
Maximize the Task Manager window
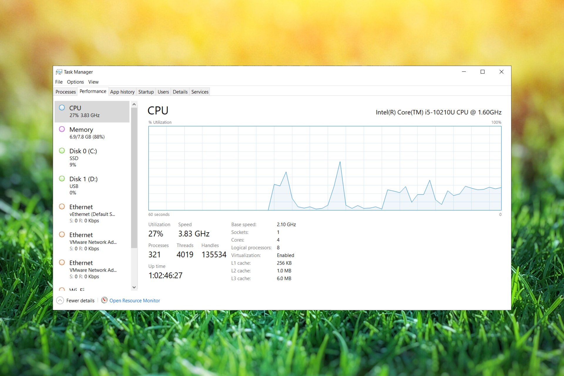click(x=482, y=72)
